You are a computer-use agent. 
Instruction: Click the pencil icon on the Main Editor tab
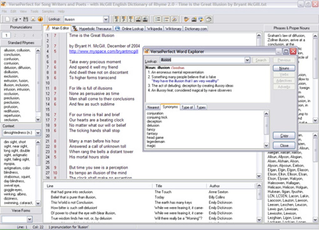tap(48, 28)
